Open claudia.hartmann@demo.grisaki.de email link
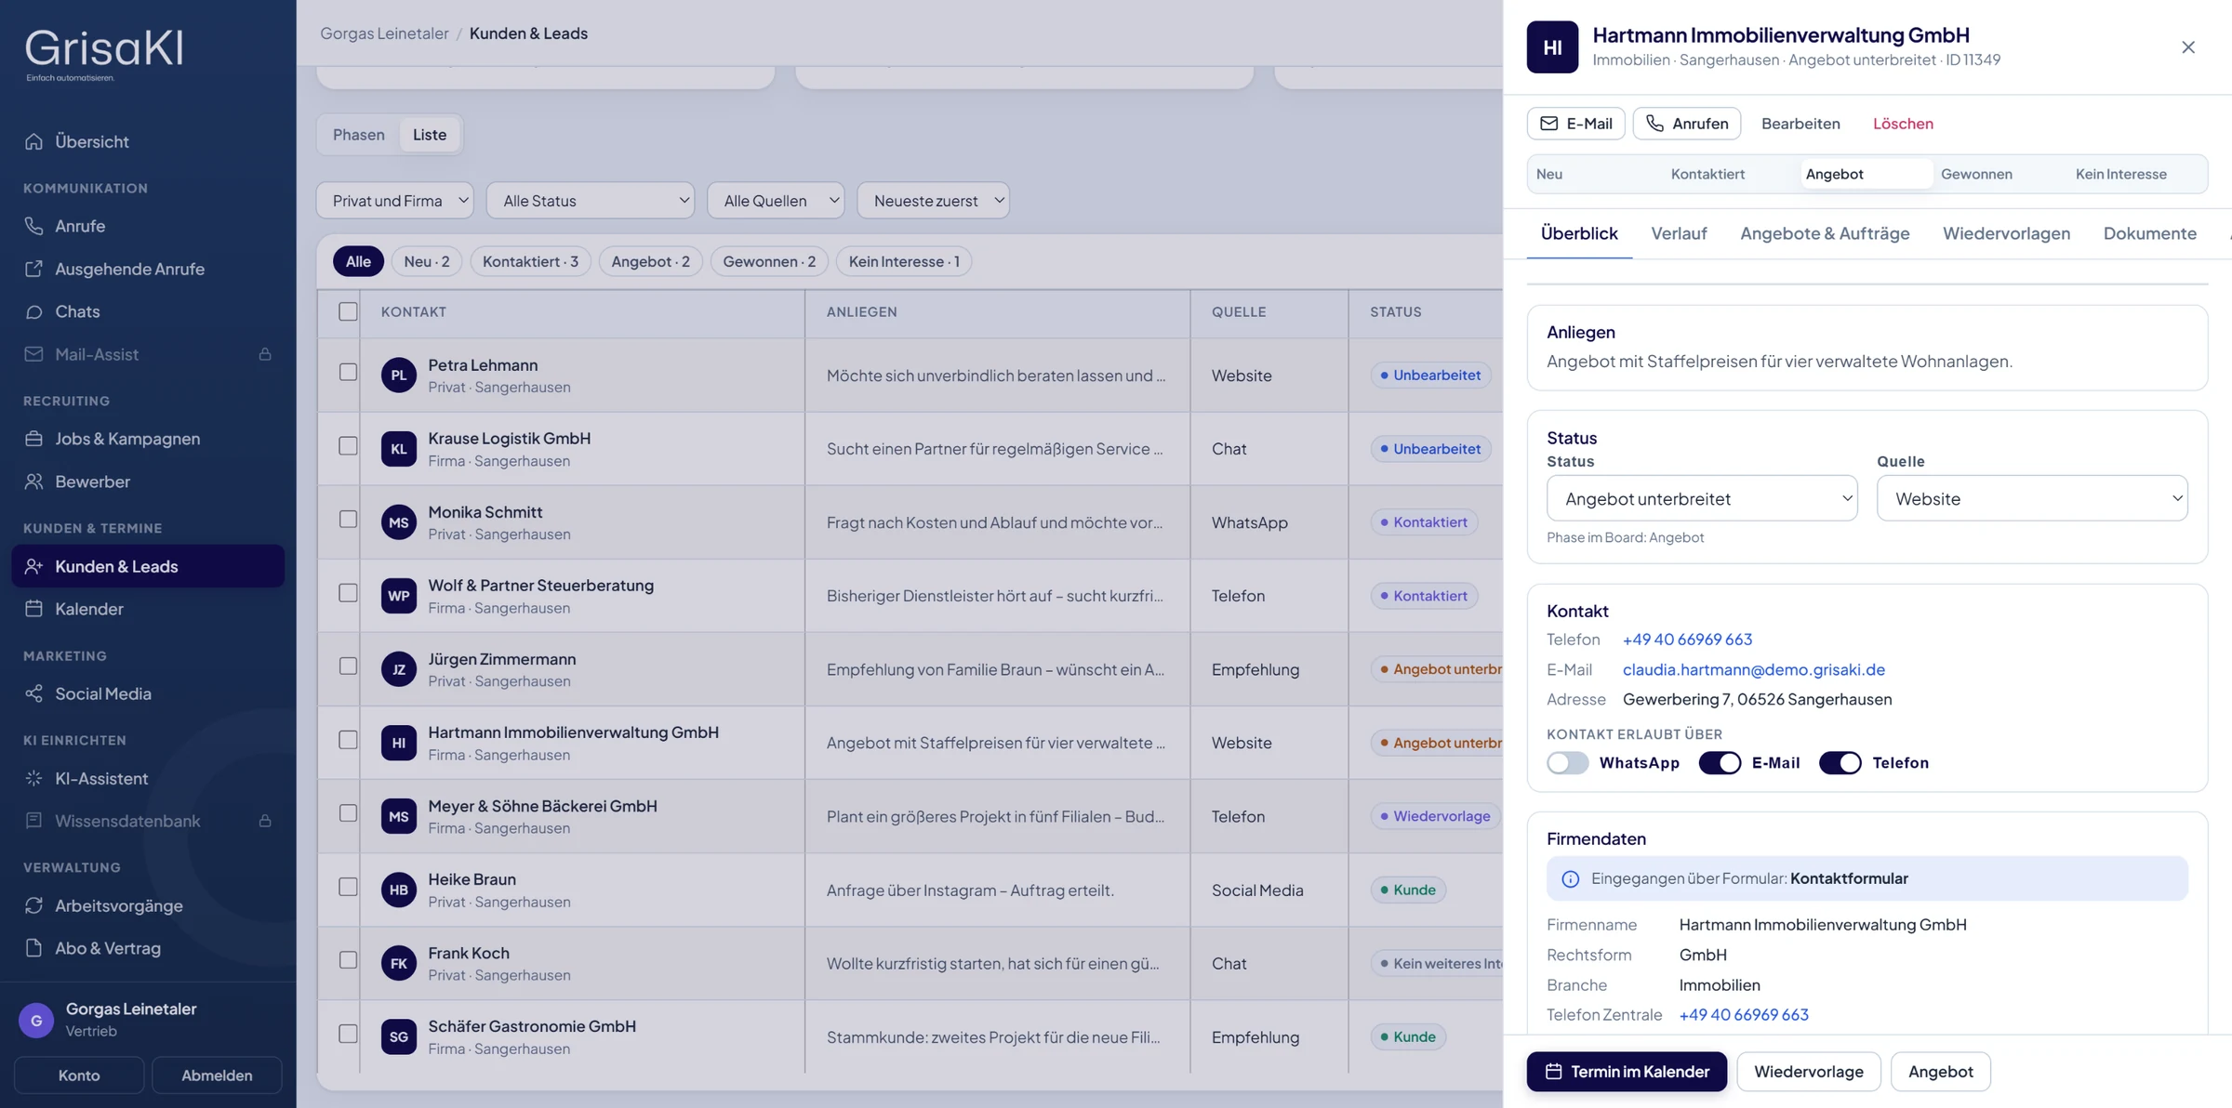This screenshot has width=2232, height=1108. (1754, 669)
